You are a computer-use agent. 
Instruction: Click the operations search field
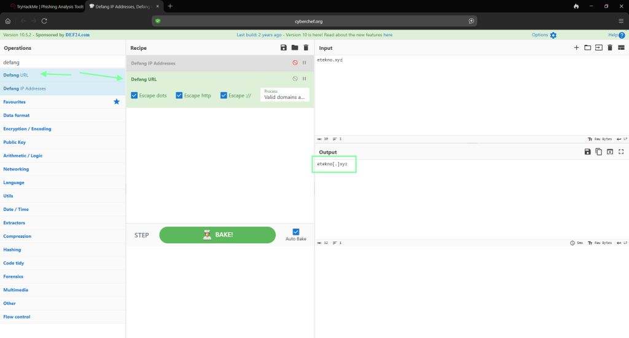(61, 62)
